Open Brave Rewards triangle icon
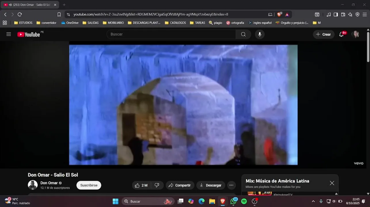Viewport: 370px width, 207px height. coord(287,14)
